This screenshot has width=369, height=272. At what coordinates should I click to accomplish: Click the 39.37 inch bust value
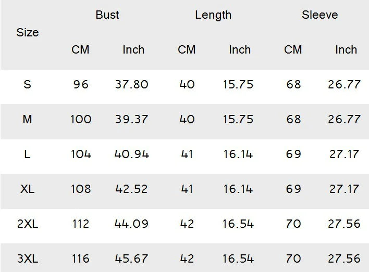coord(131,119)
